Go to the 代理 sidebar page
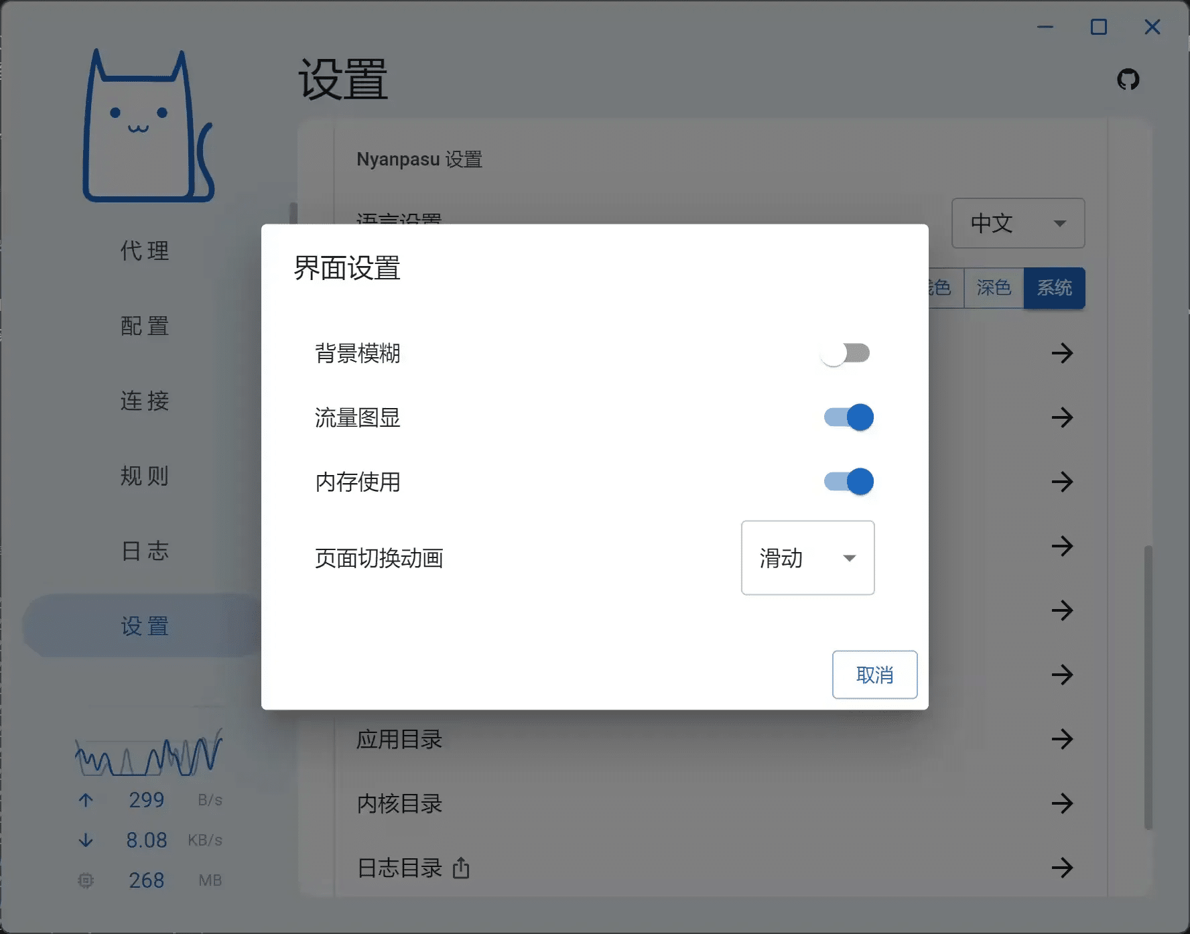1190x934 pixels. pos(145,251)
